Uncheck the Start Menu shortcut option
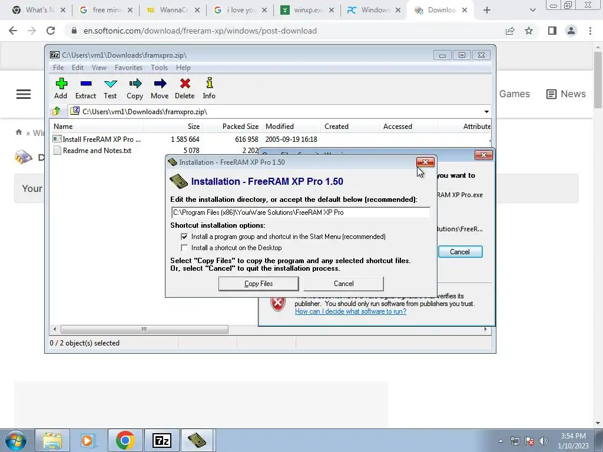This screenshot has height=452, width=603. click(x=184, y=237)
